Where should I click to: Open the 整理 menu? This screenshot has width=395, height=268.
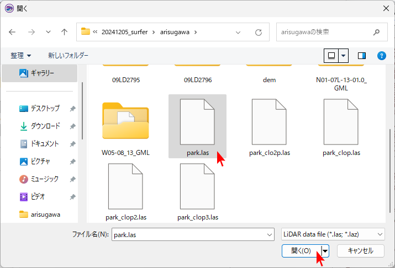[x=21, y=56]
